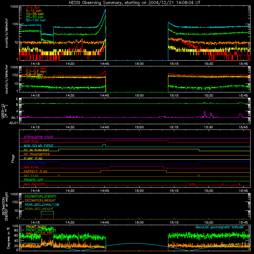254x254 pixels.
Task: Click the A0.01 tick label on GOES axis
Action: [x=13, y=123]
